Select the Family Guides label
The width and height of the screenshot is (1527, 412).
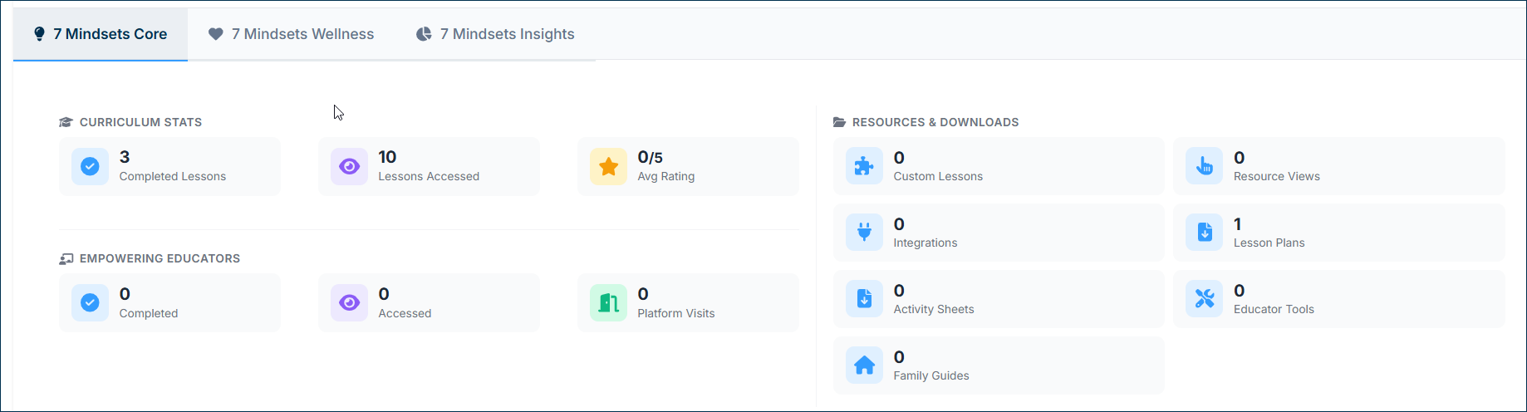931,375
